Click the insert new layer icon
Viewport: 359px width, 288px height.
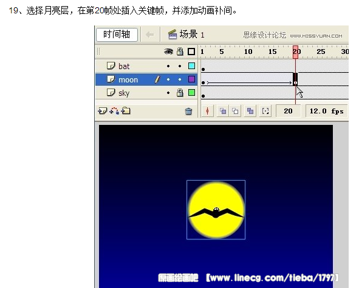[x=102, y=111]
